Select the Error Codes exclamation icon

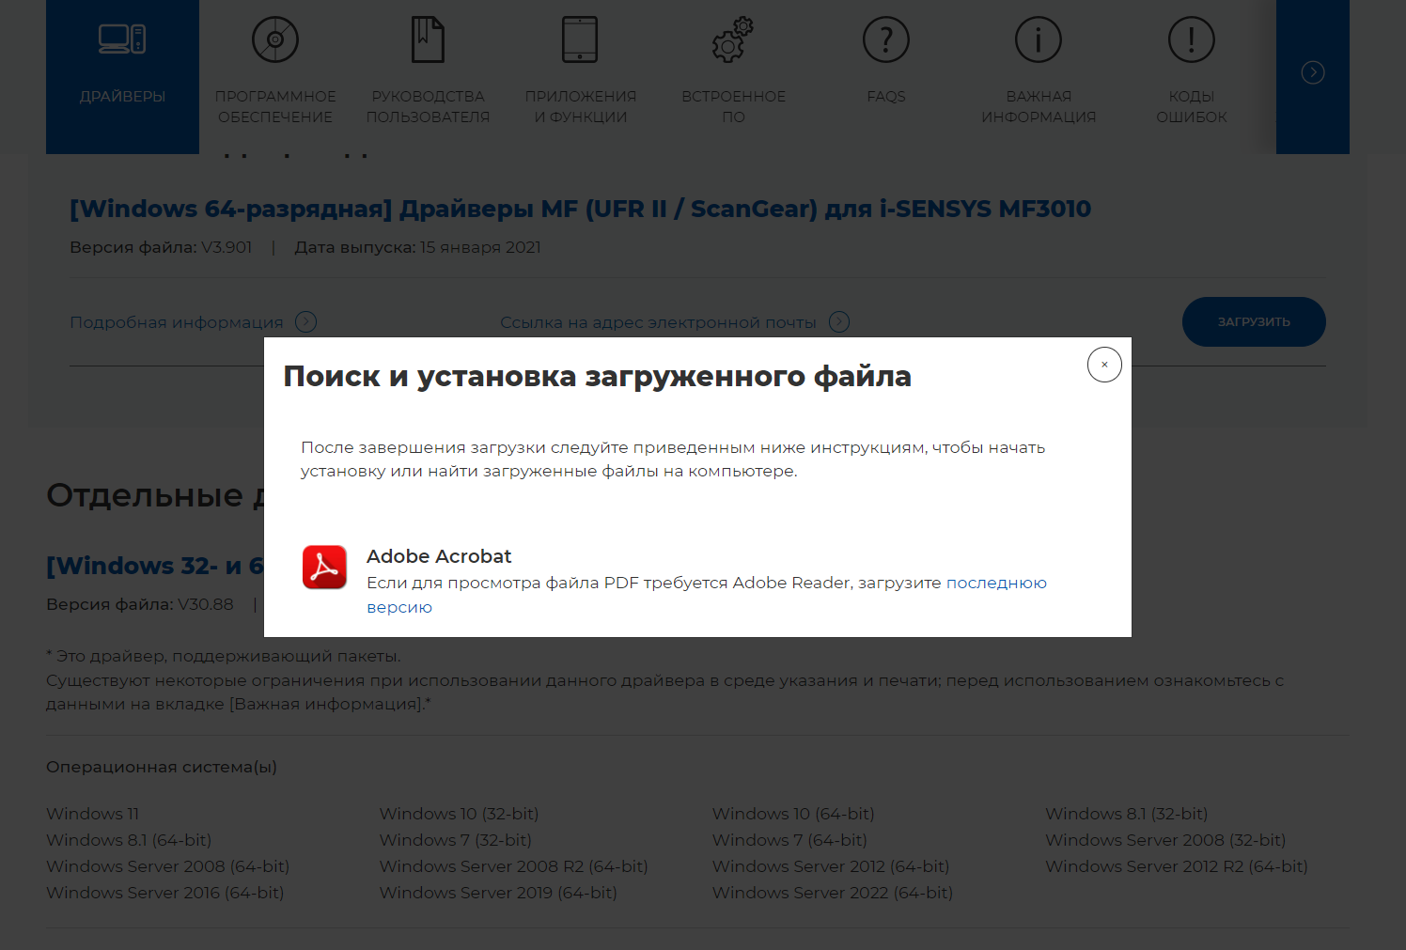pyautogui.click(x=1192, y=39)
